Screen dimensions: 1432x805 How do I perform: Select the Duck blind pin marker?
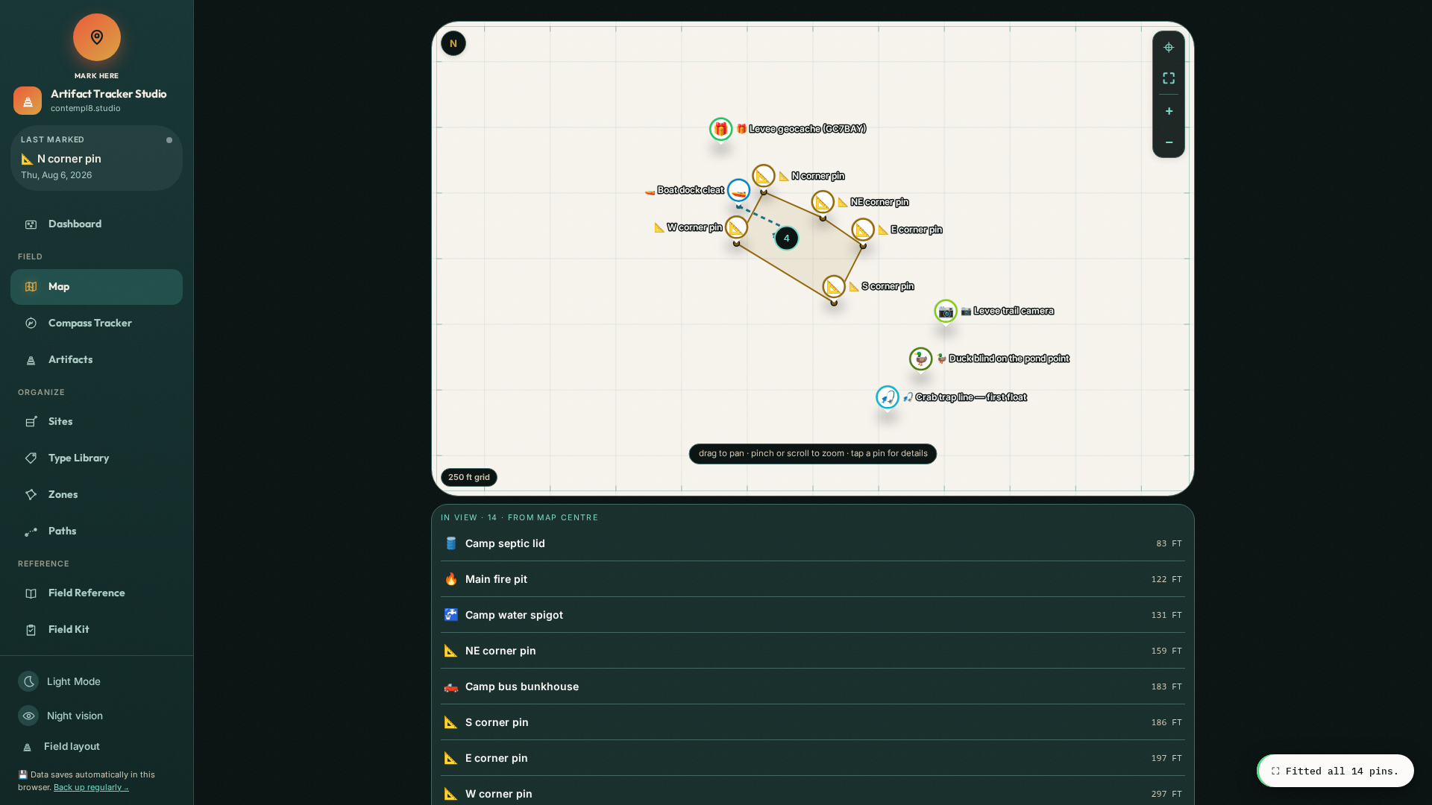point(920,359)
